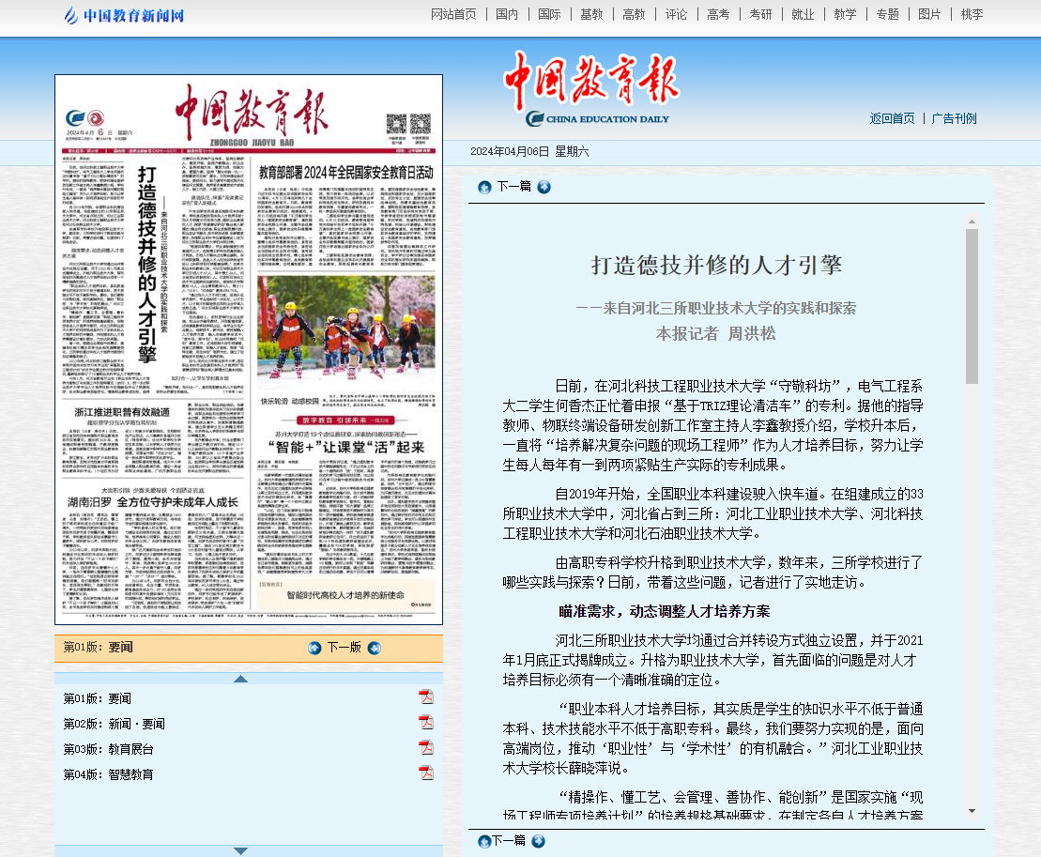Open the PDF for 第04版 智慧教育
Screen dimensions: 1041x857
pyautogui.click(x=425, y=773)
